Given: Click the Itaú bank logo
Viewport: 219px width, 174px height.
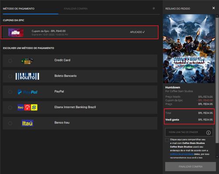Looking at the screenshot, I should click(27, 123).
